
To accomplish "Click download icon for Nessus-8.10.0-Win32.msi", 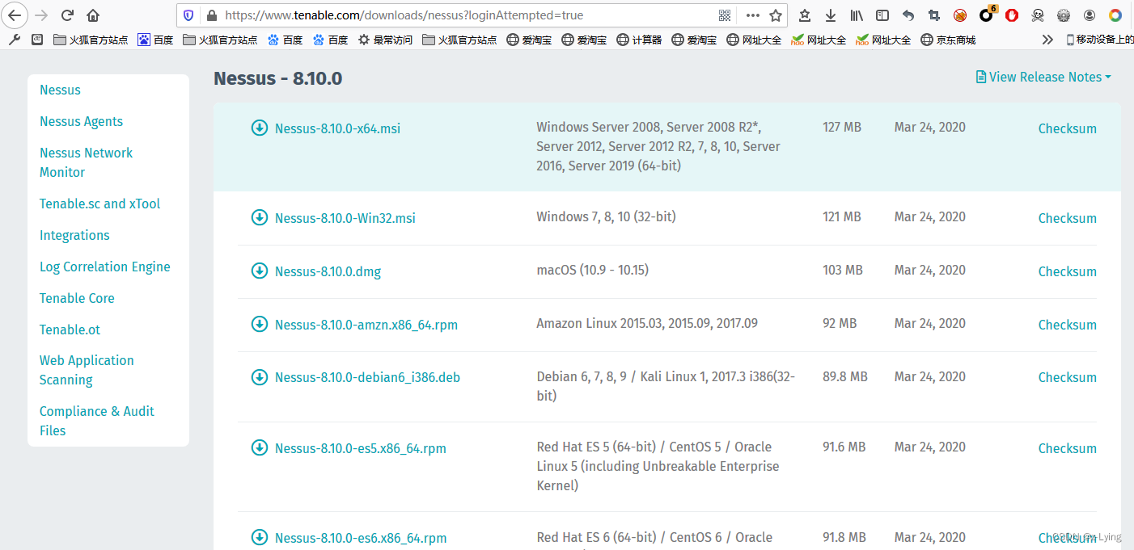I will click(x=259, y=217).
